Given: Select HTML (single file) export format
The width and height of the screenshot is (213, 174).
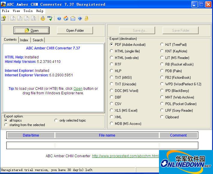Looking at the screenshot, I should pyautogui.click(x=125, y=51).
